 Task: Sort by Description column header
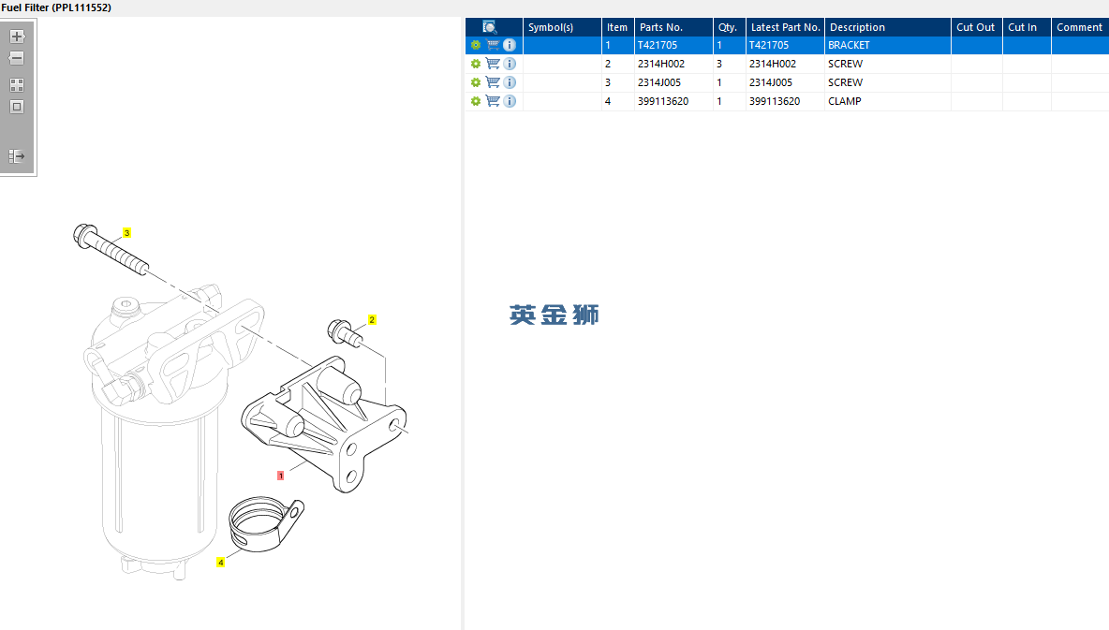pos(888,27)
